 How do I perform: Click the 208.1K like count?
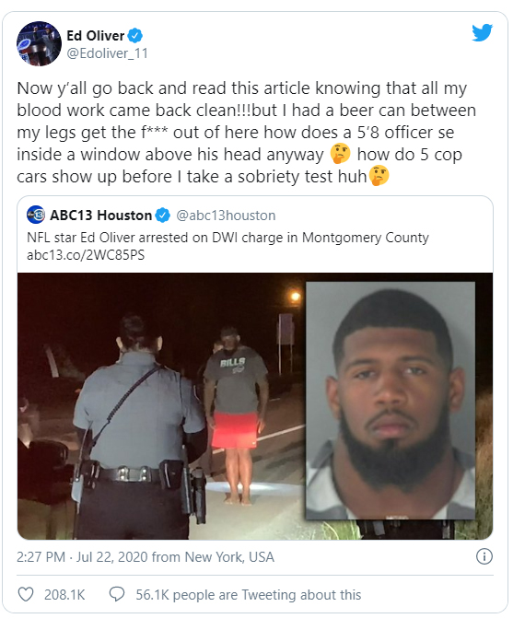(x=64, y=595)
